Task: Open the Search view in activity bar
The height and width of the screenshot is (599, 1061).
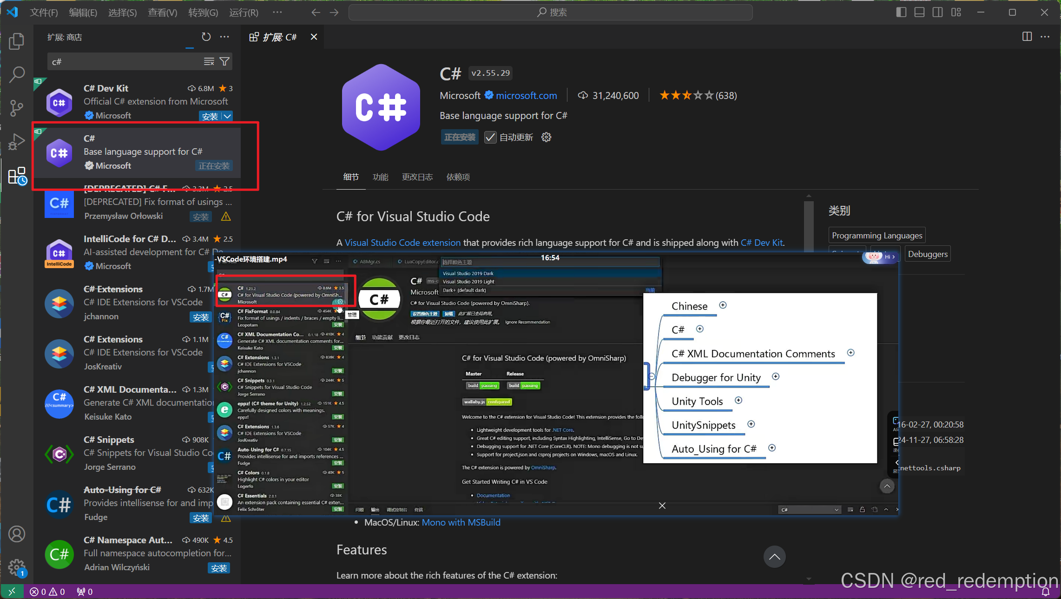Action: click(x=17, y=74)
